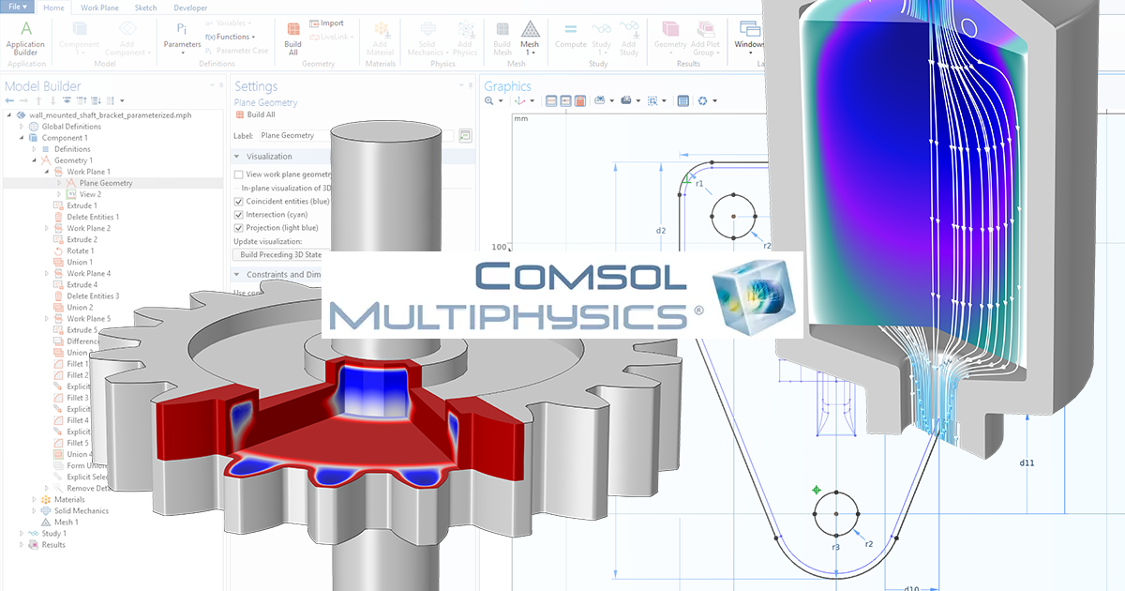
Task: Select the Rotate 1 tree node
Action: (81, 250)
